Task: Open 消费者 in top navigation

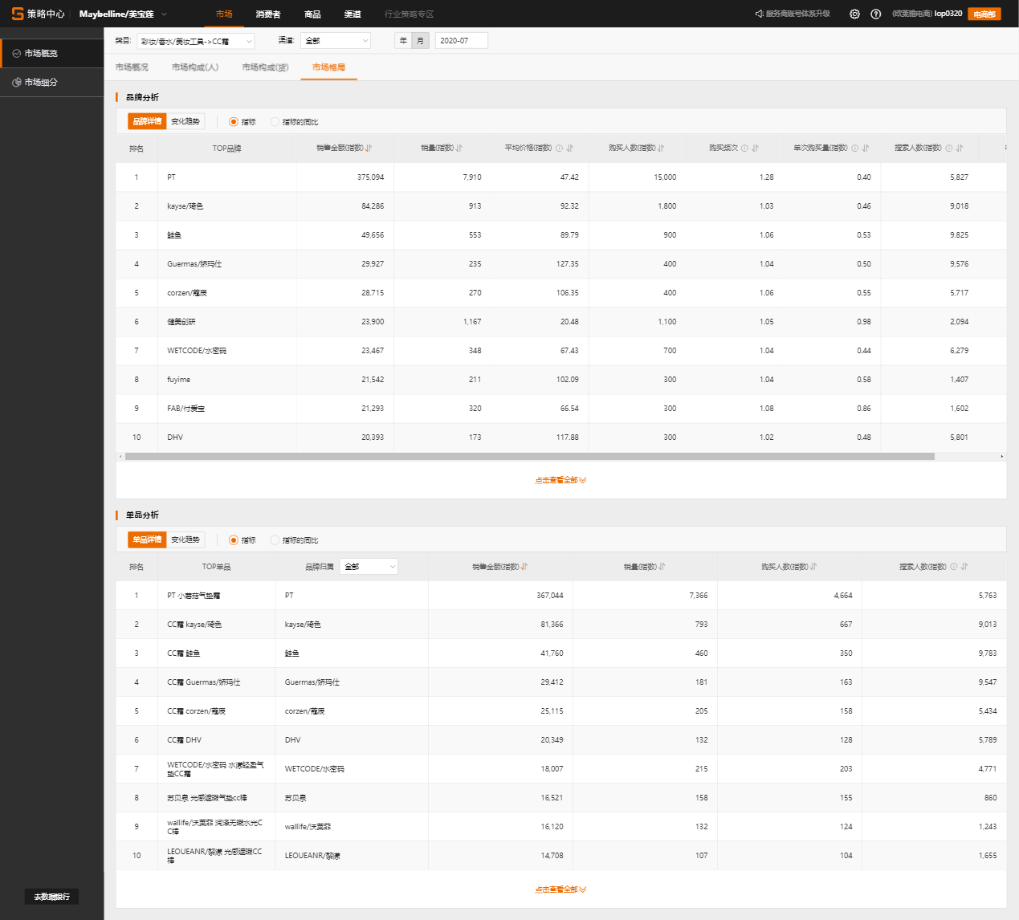Action: tap(268, 14)
